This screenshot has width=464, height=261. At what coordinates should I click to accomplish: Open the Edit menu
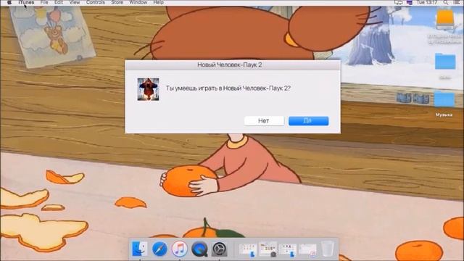59,2
